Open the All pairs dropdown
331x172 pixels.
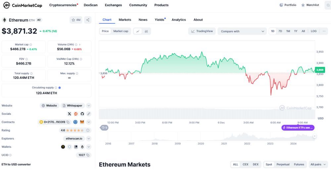coord(318,164)
